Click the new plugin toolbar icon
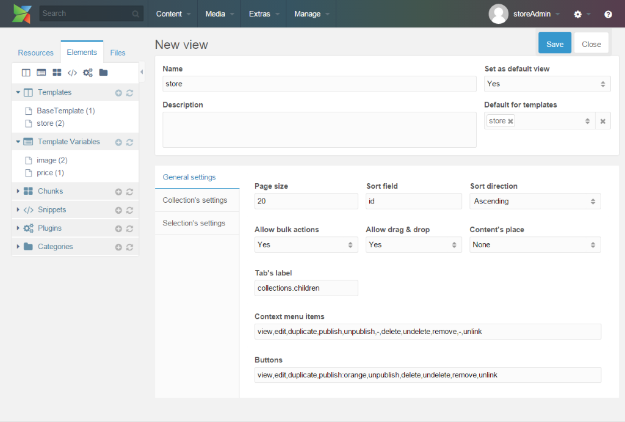Screen dimensions: 625x422 coord(88,73)
